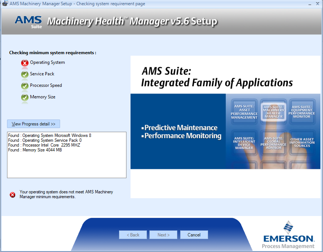Screen dimensions: 323x252
Task: Click the line 'Found : Operating System Microsoft Windows 8'
Action: pos(50,135)
